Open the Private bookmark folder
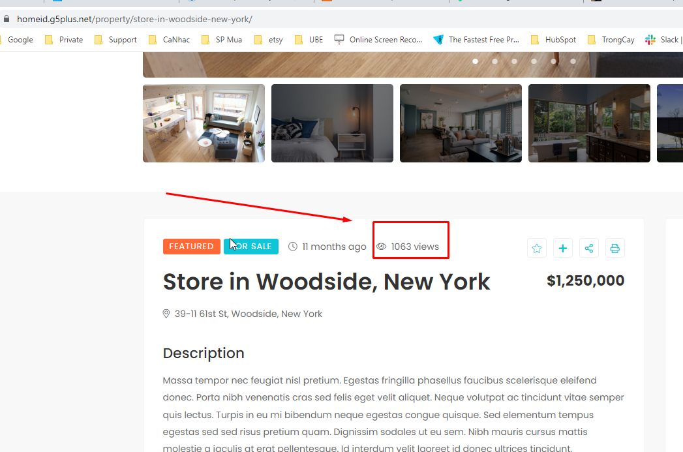 click(x=64, y=40)
